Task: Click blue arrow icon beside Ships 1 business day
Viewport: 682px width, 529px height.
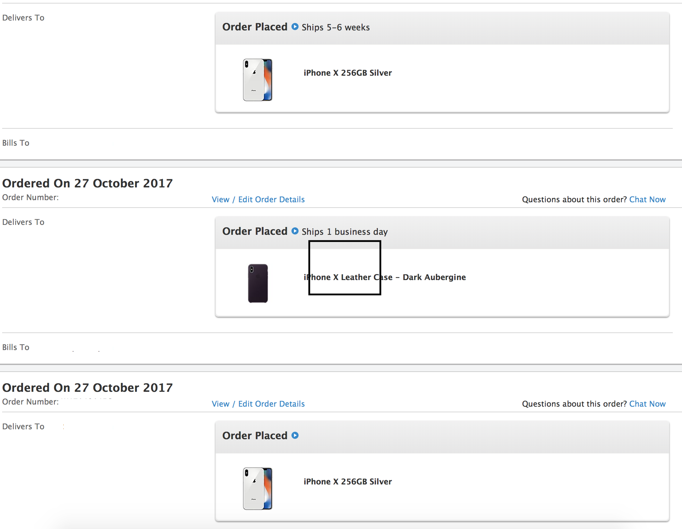Action: [295, 231]
